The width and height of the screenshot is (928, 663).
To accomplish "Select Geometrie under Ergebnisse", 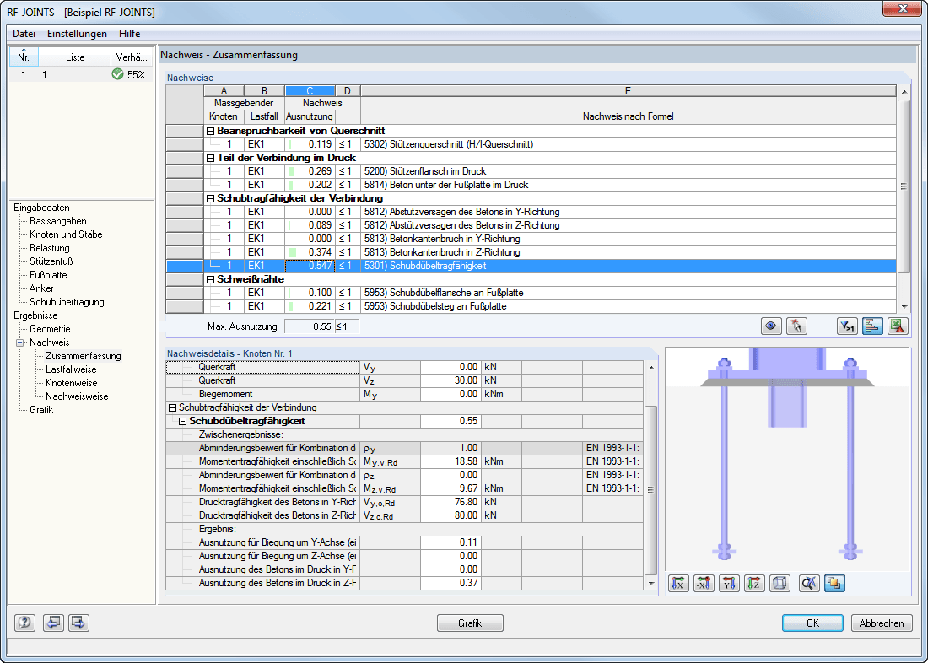I will click(50, 329).
